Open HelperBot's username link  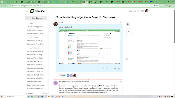tap(62, 81)
